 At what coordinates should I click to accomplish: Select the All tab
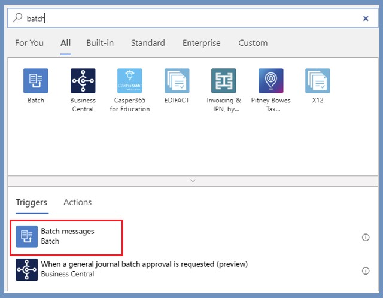[x=65, y=43]
